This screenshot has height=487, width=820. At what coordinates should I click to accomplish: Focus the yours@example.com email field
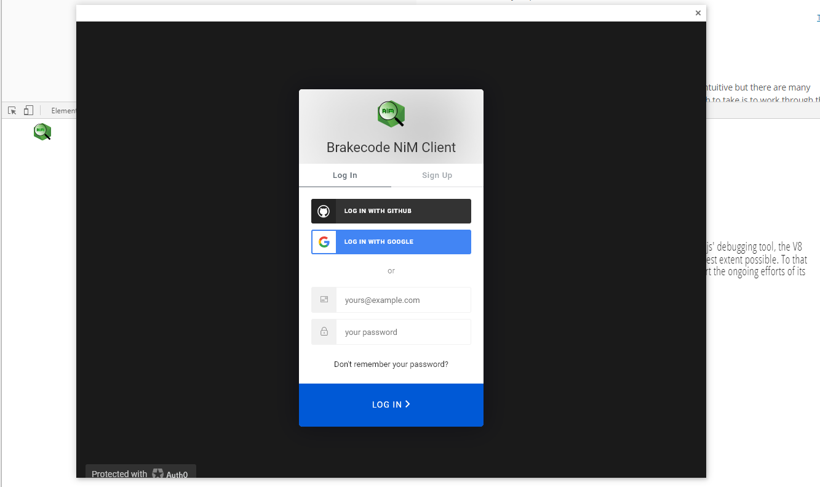pos(391,300)
